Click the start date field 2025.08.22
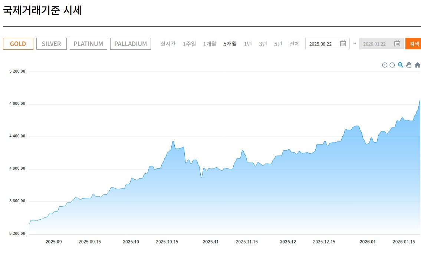Viewport: 421px width, 253px height. (327, 44)
